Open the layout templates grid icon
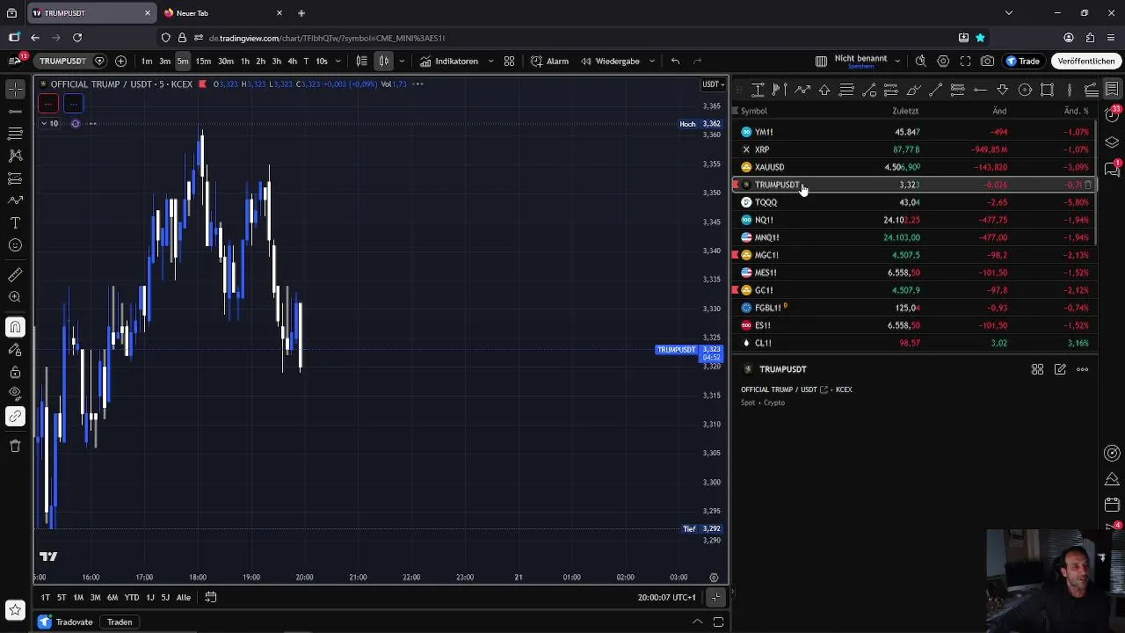The width and height of the screenshot is (1125, 633). coord(509,61)
